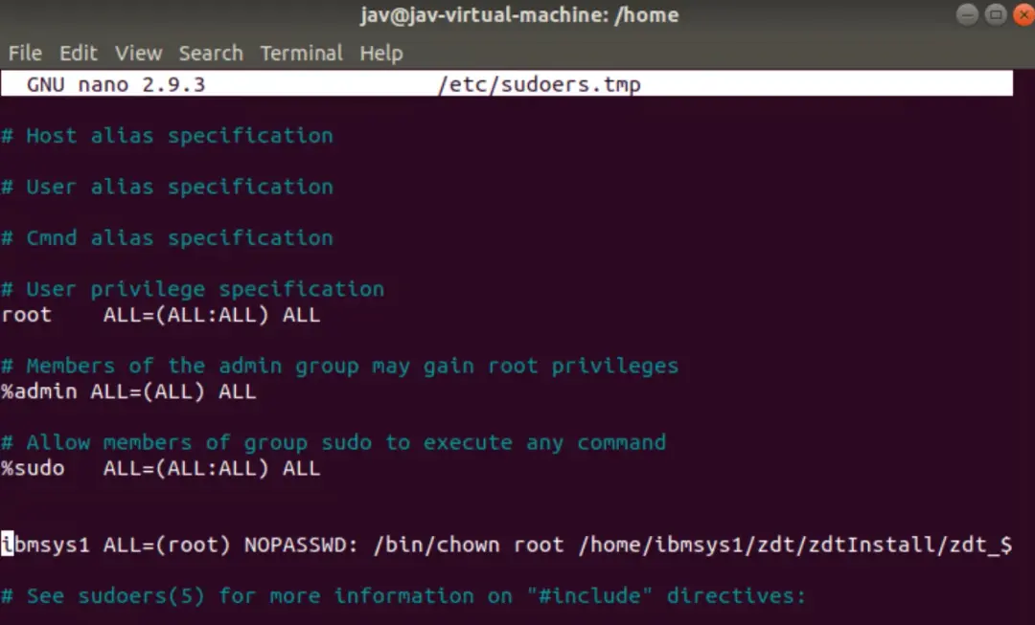The image size is (1035, 625).
Task: Minimize the terminal window
Action: 967,13
